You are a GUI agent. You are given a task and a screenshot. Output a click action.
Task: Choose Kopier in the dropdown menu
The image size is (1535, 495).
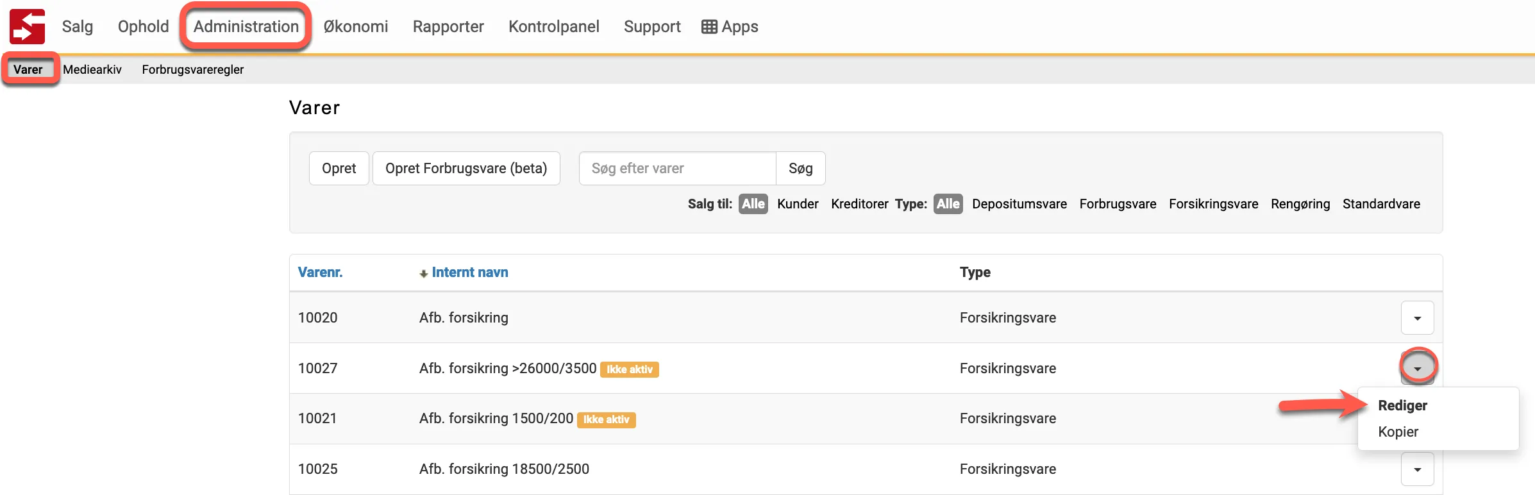coord(1398,432)
